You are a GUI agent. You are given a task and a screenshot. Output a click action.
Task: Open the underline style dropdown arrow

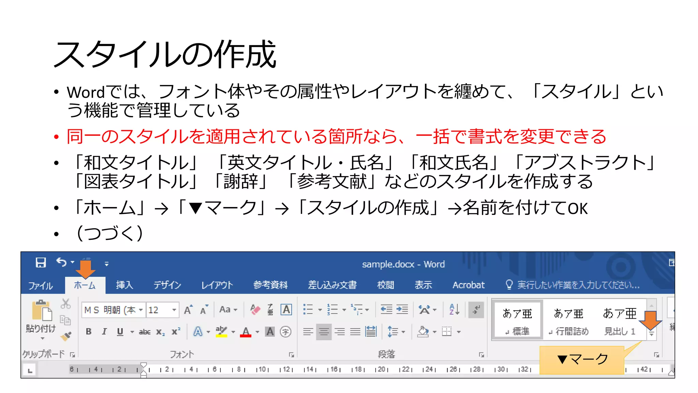[x=132, y=332]
